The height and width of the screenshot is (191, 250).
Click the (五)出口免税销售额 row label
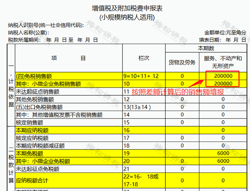[39, 107]
